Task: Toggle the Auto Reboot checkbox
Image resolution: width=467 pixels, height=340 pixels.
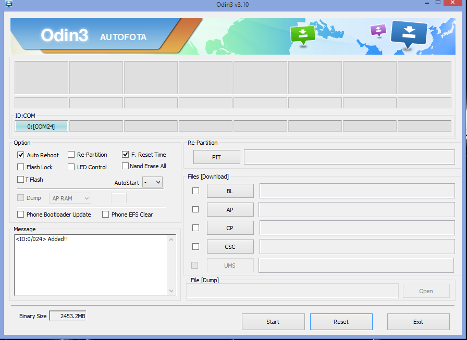Action: 20,155
